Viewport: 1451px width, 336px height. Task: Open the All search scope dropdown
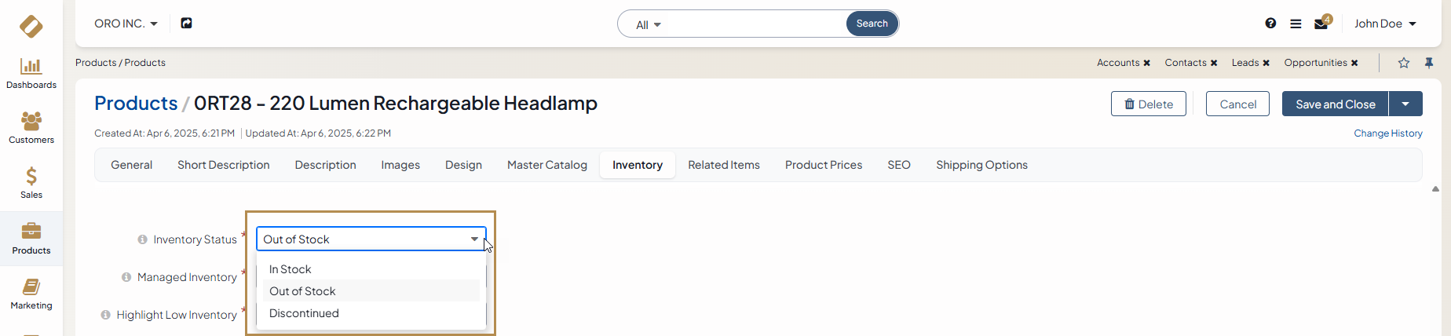(649, 25)
